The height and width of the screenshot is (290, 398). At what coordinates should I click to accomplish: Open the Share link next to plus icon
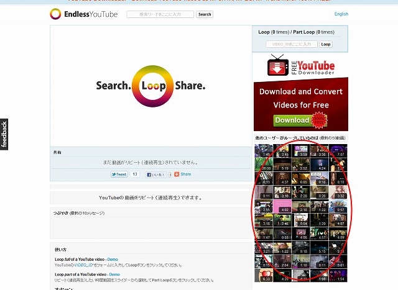(186, 174)
